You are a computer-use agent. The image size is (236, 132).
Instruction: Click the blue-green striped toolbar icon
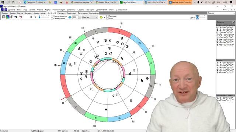tap(8, 17)
